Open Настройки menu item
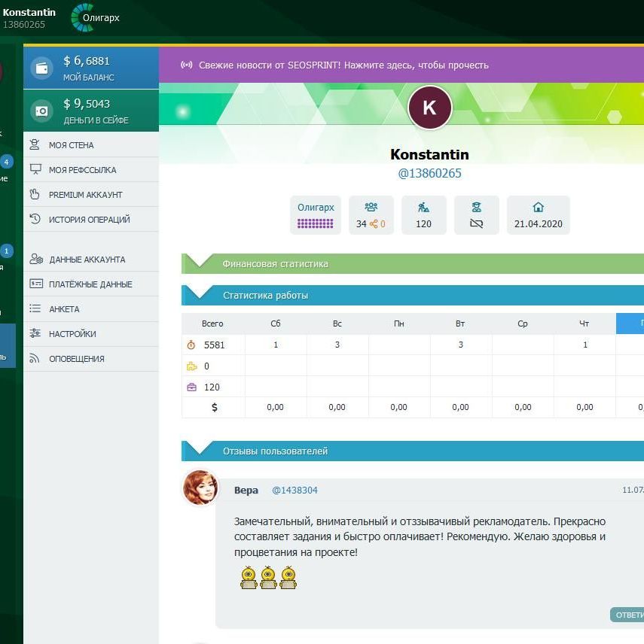The height and width of the screenshot is (644, 644). pyautogui.click(x=91, y=334)
